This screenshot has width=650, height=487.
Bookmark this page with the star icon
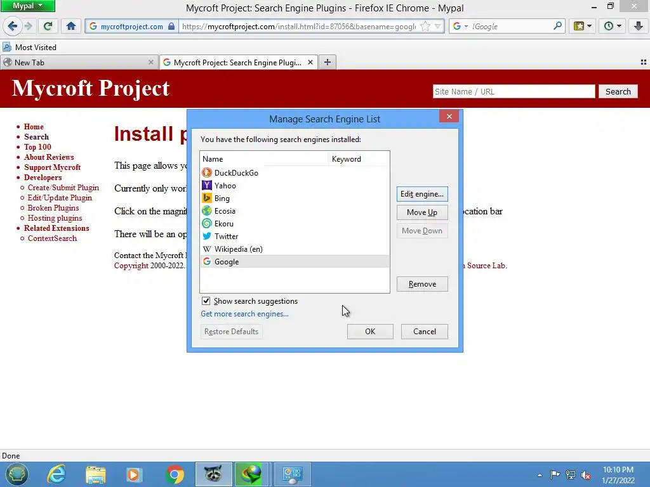coord(425,27)
